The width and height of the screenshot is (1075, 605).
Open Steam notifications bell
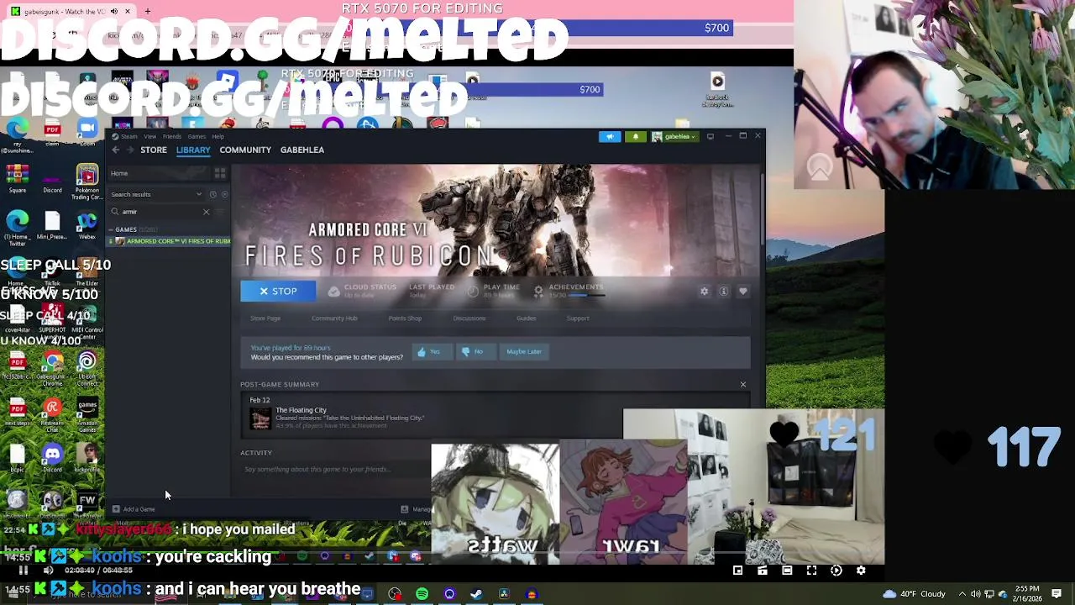pos(636,136)
